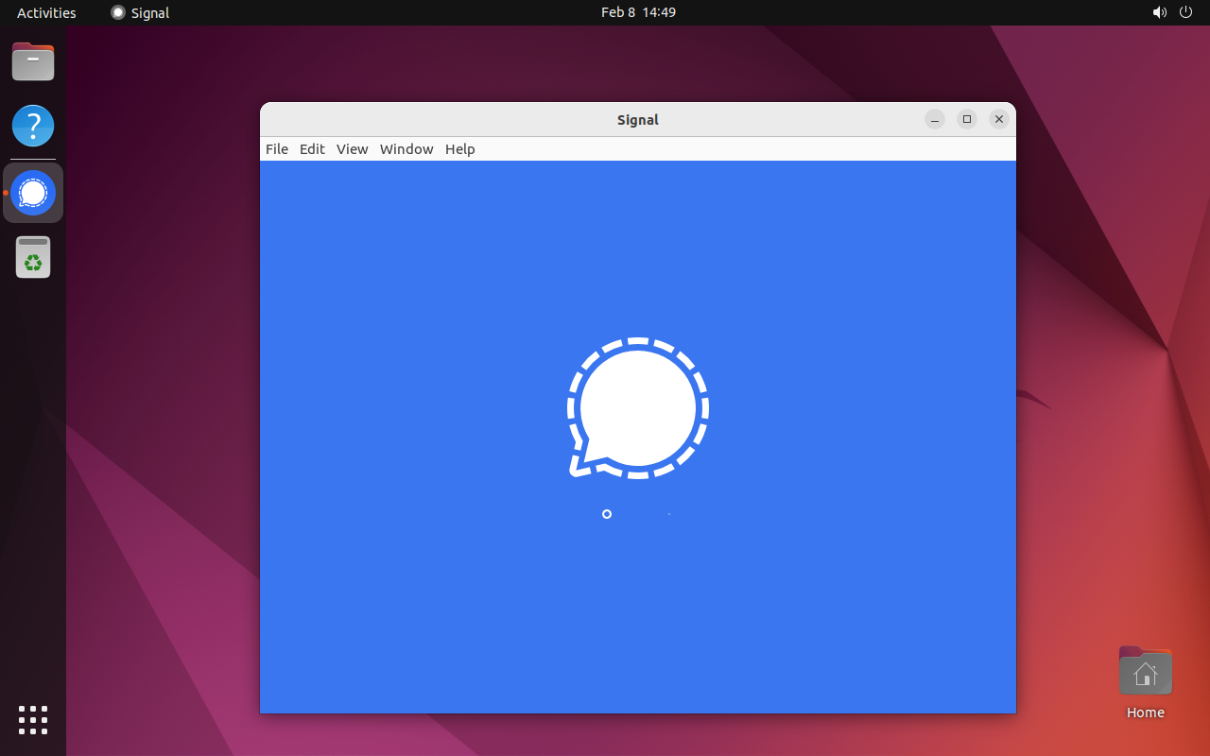Select the Signal icon in the dock
Image resolution: width=1210 pixels, height=756 pixels.
coord(33,193)
